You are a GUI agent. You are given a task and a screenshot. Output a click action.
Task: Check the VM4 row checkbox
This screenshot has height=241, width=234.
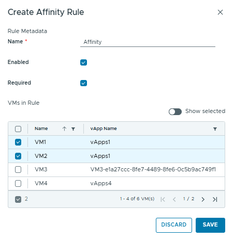click(x=18, y=183)
